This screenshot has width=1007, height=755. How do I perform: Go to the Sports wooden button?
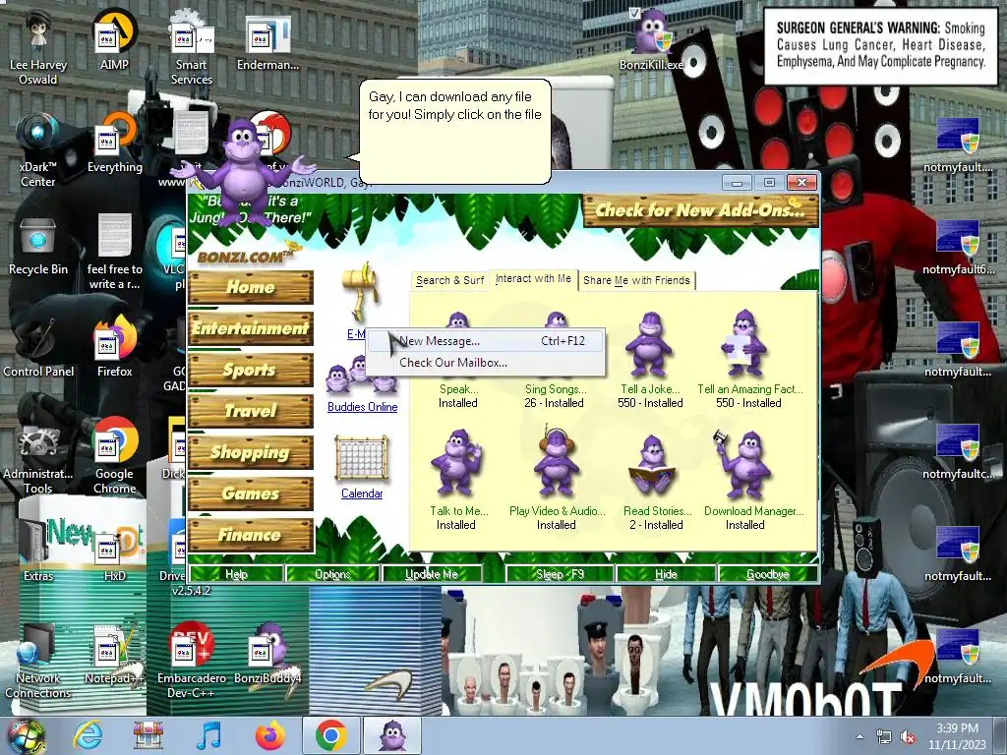click(251, 370)
